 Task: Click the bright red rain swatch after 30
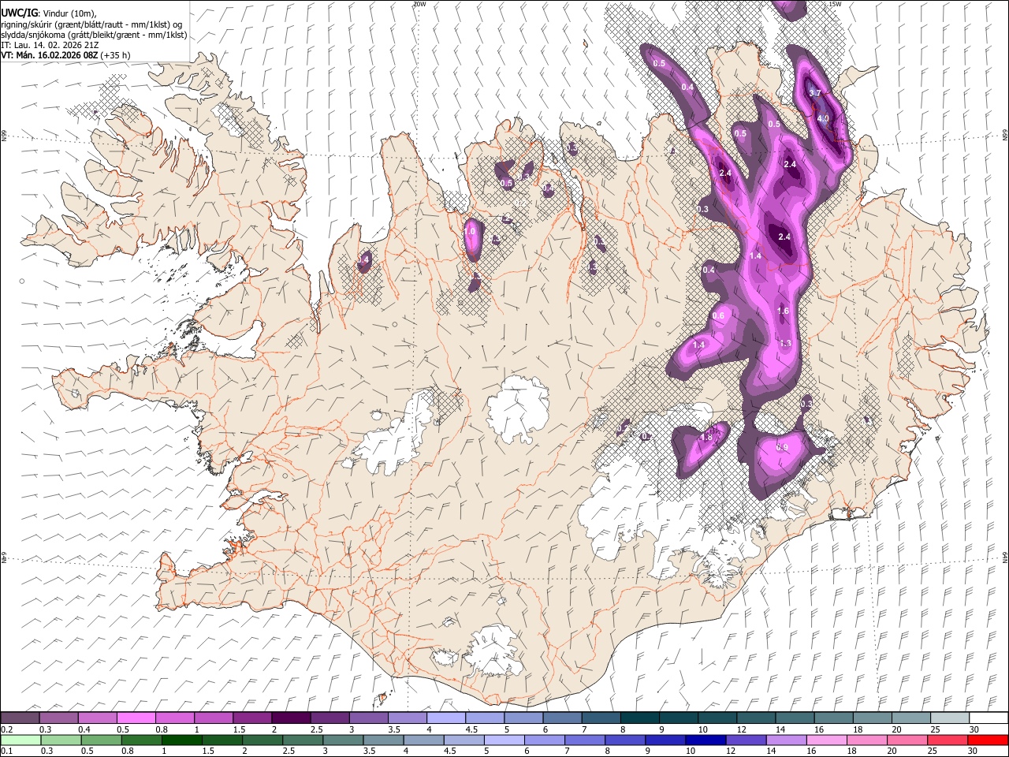(989, 740)
